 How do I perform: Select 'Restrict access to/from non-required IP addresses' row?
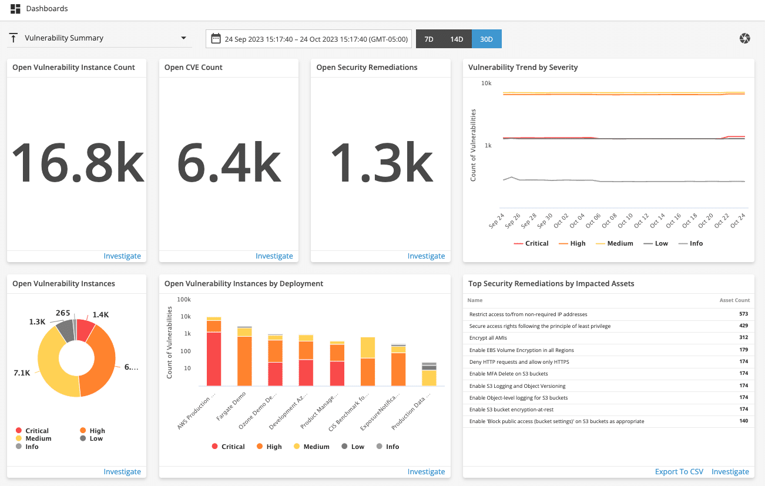(x=609, y=314)
